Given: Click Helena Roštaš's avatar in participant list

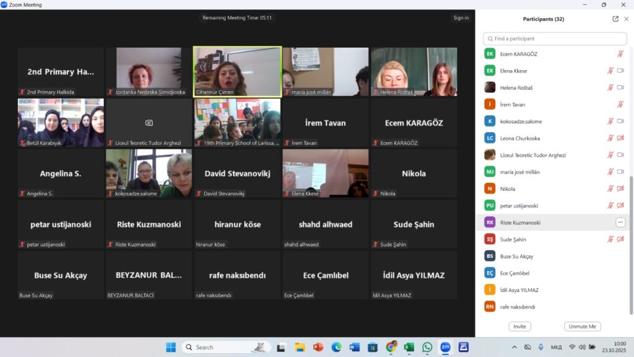Looking at the screenshot, I should [490, 87].
